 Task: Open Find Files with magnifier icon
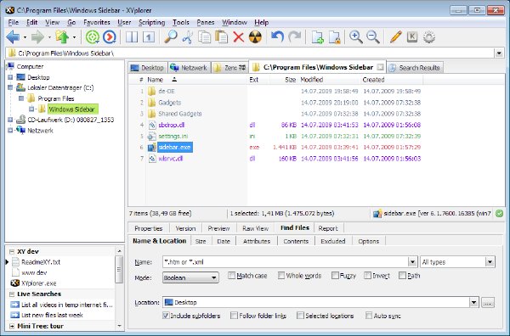pyautogui.click(x=171, y=37)
